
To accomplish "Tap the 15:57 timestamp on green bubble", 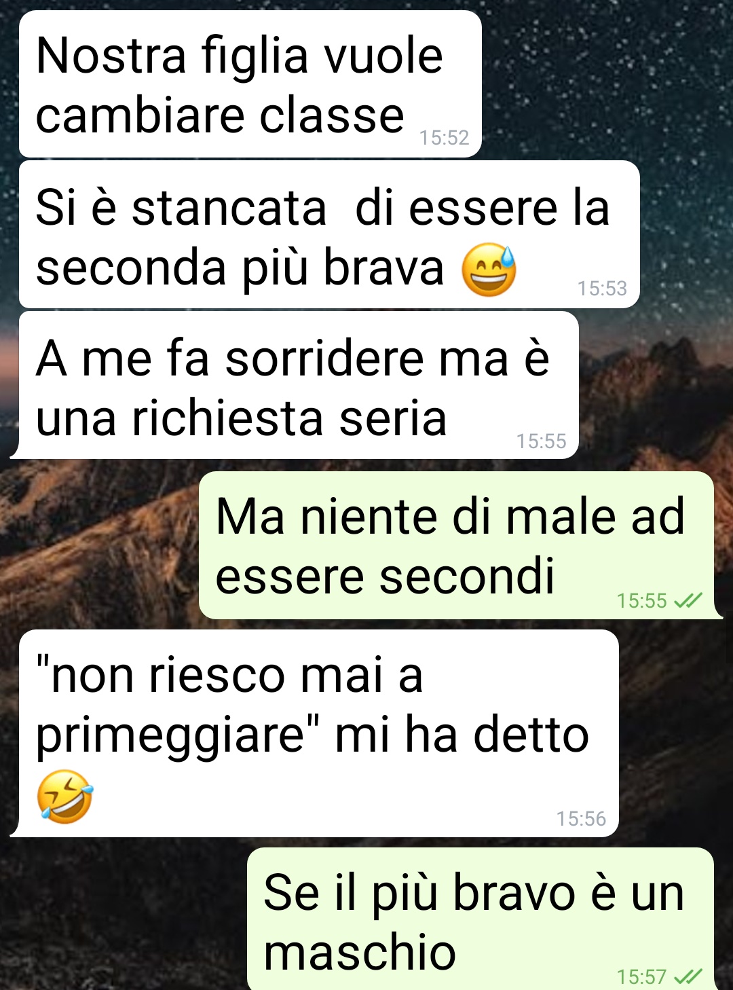I will tap(642, 977).
